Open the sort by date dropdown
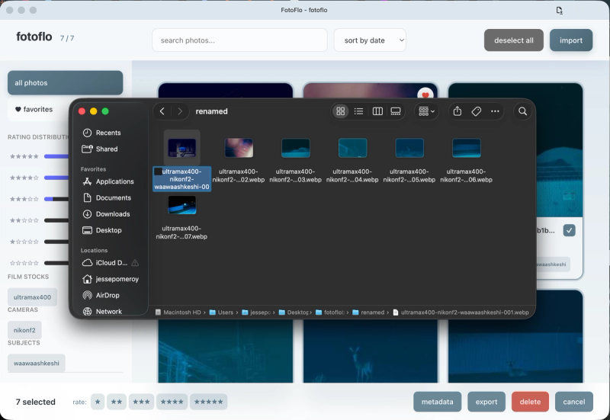 tap(370, 40)
